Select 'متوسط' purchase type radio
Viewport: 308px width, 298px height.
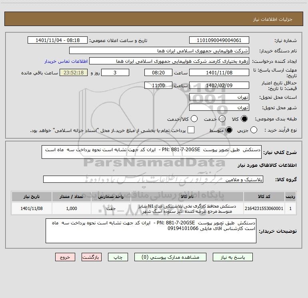229,130
